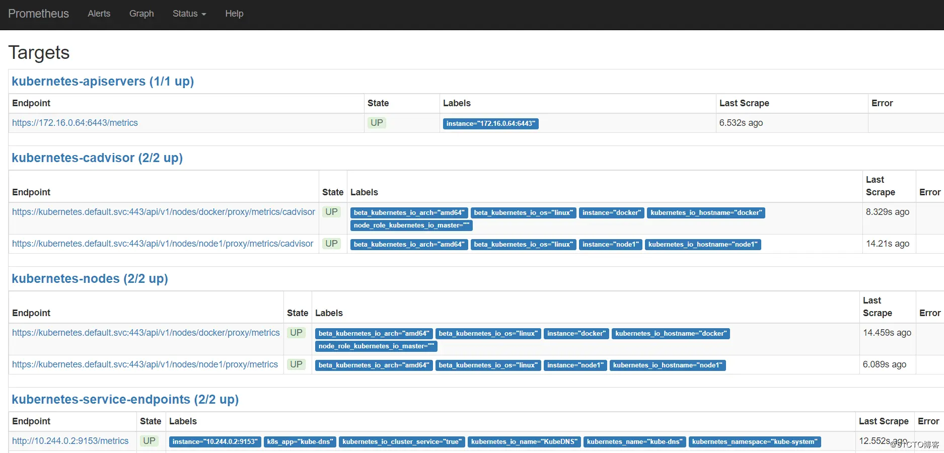Viewport: 944px width, 453px height.
Task: Open nodes/docker/proxy/metrics endpoint under kubernetes-nodes
Action: point(146,333)
